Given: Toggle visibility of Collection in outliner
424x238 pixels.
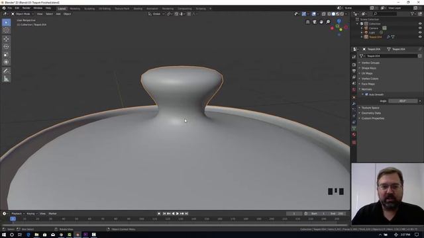Looking at the screenshot, I should (420, 24).
